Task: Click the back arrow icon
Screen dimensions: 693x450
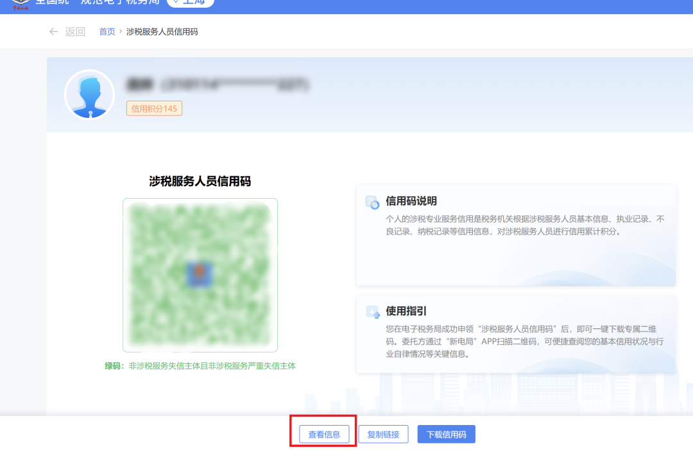Action: (x=54, y=31)
